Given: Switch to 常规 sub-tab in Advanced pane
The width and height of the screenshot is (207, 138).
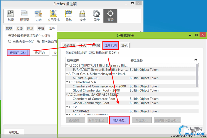Looking at the screenshot, I should (9, 29).
